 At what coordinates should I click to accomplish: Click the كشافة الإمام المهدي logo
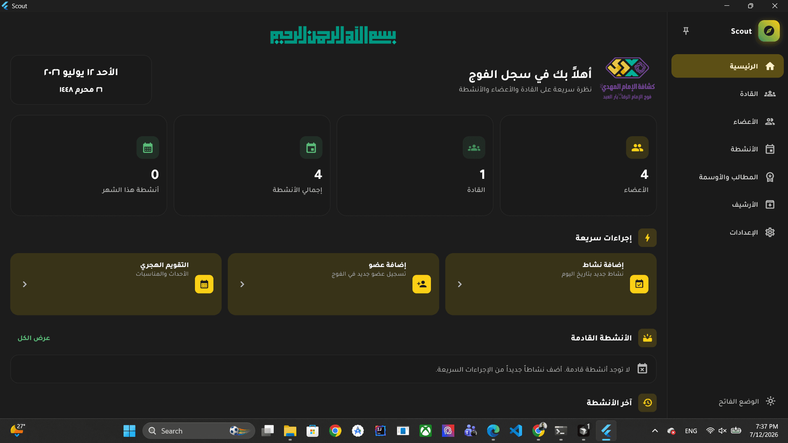pyautogui.click(x=628, y=78)
